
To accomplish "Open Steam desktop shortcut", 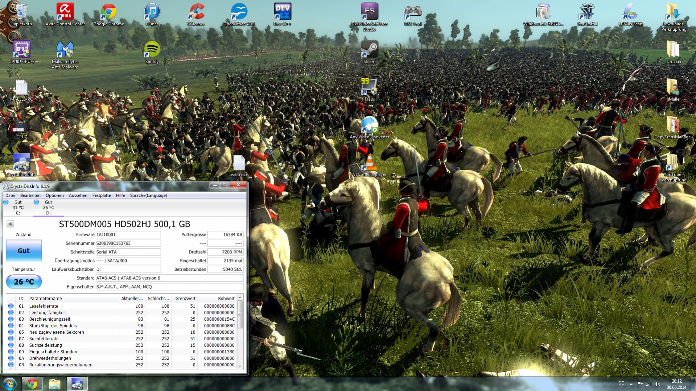I will pos(370,52).
